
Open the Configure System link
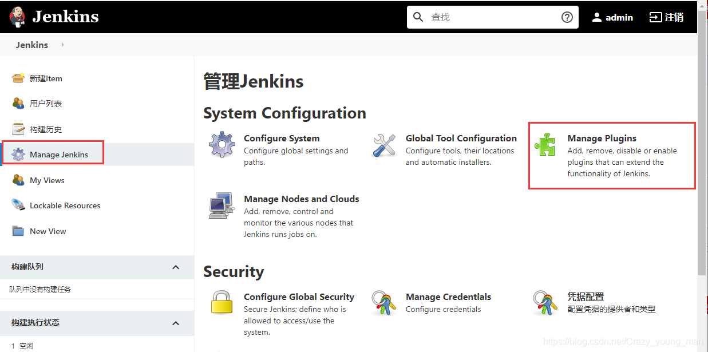(282, 139)
